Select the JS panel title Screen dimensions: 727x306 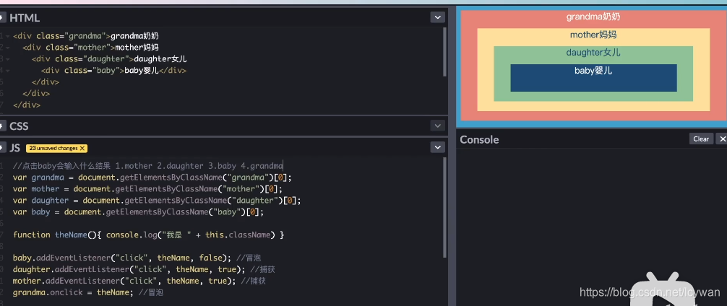click(x=15, y=148)
